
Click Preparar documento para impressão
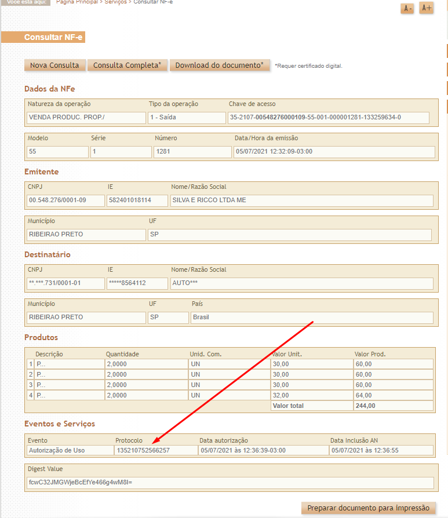tap(368, 508)
